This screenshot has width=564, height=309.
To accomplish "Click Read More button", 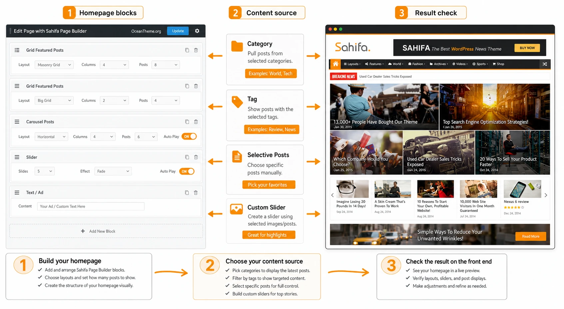I will (x=531, y=236).
